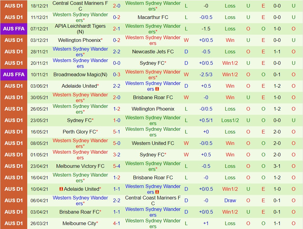Open Wellington Phoenix home team on 03/12/21
The width and height of the screenshot is (303, 229).
tap(80, 40)
